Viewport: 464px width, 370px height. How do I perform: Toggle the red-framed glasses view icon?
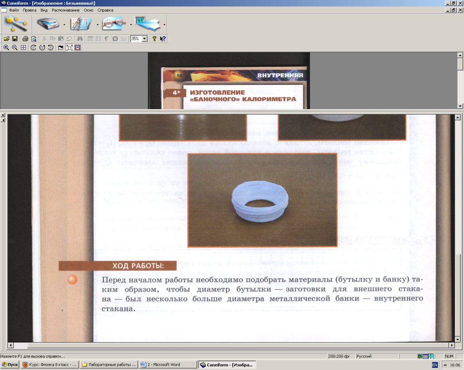[x=77, y=48]
